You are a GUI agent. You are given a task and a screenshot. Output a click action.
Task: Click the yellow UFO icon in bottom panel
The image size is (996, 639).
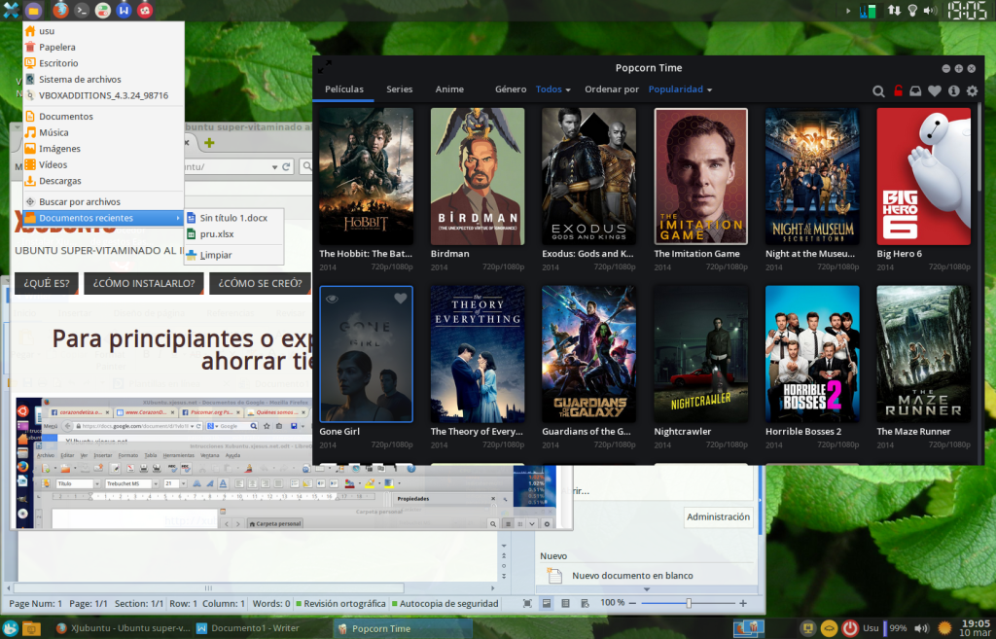(829, 628)
